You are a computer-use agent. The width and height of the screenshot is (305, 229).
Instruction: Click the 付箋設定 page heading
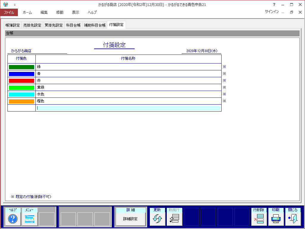pos(114,45)
